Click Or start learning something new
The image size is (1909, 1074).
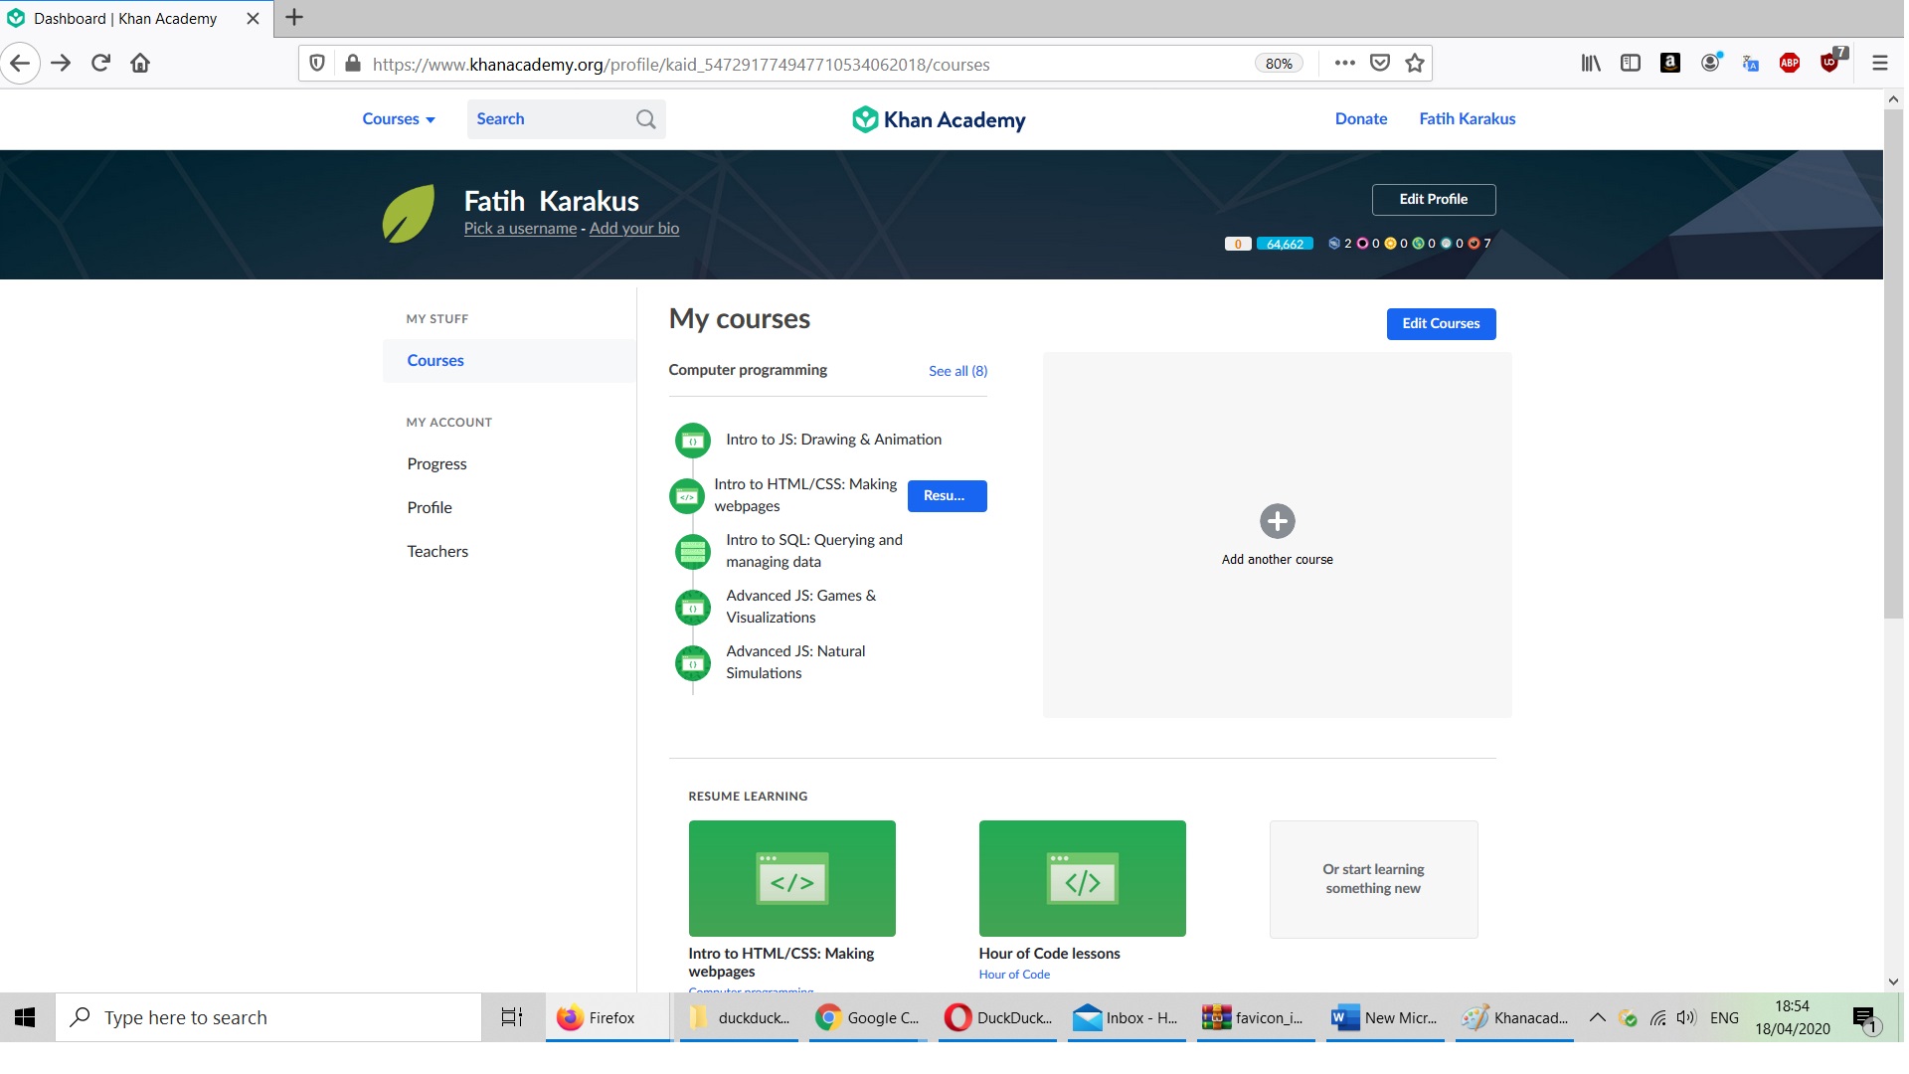[1374, 879]
